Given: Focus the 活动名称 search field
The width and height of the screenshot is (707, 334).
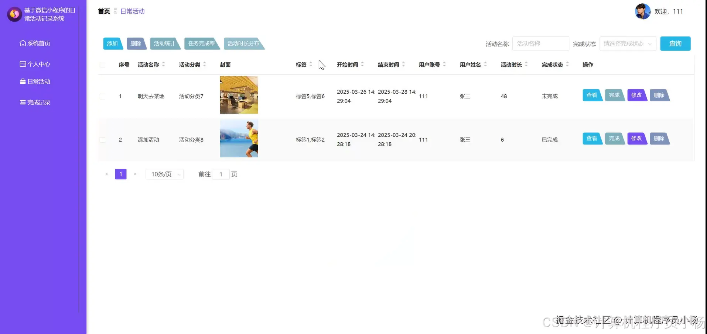Looking at the screenshot, I should click(x=540, y=44).
